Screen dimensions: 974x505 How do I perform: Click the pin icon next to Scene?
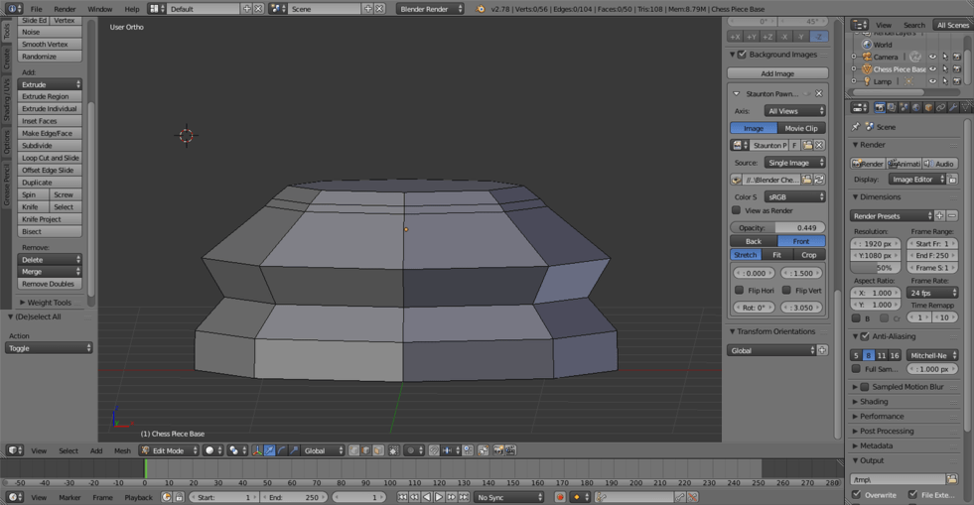tap(856, 127)
